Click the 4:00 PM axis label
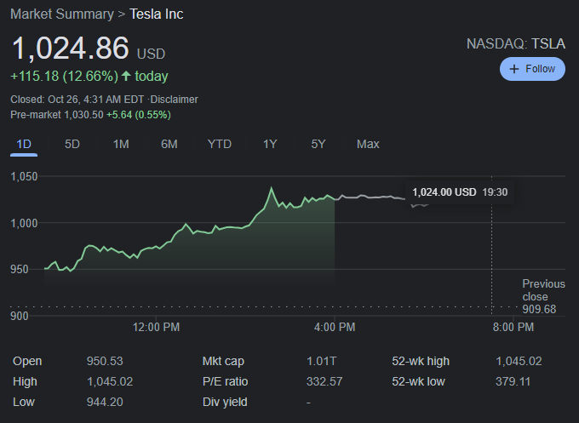The image size is (579, 423). 335,327
